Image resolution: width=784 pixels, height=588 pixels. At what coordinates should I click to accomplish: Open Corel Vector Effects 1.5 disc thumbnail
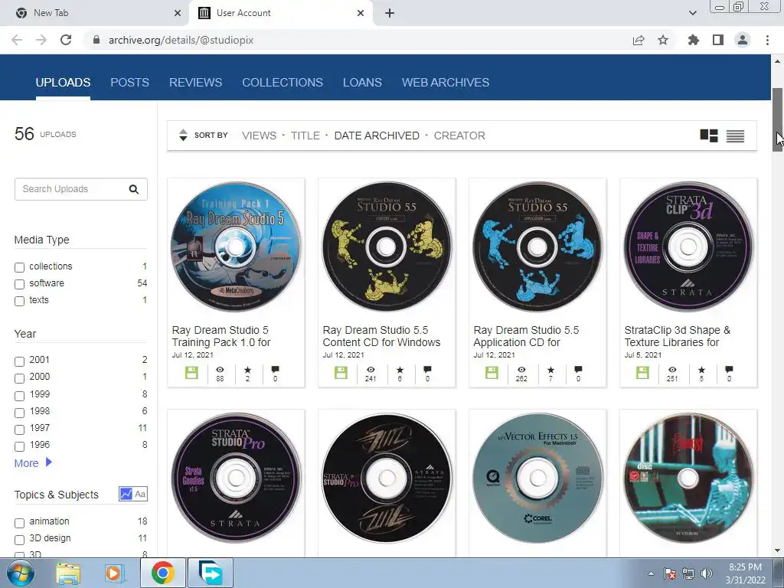click(537, 478)
